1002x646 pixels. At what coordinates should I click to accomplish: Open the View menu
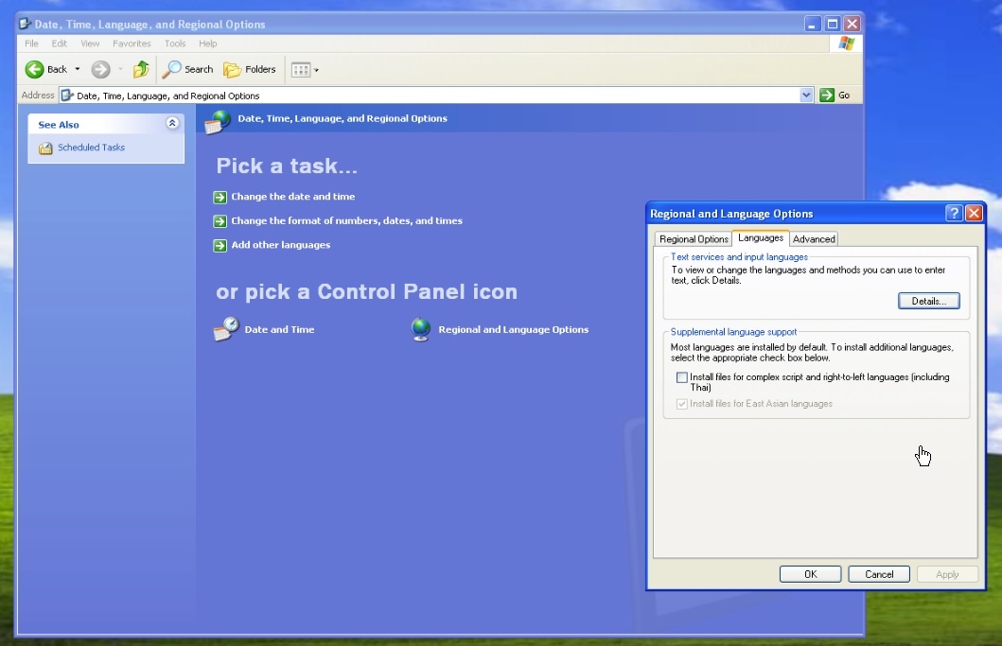point(90,44)
